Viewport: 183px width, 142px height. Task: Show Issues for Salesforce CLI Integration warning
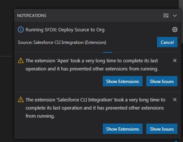162,129
